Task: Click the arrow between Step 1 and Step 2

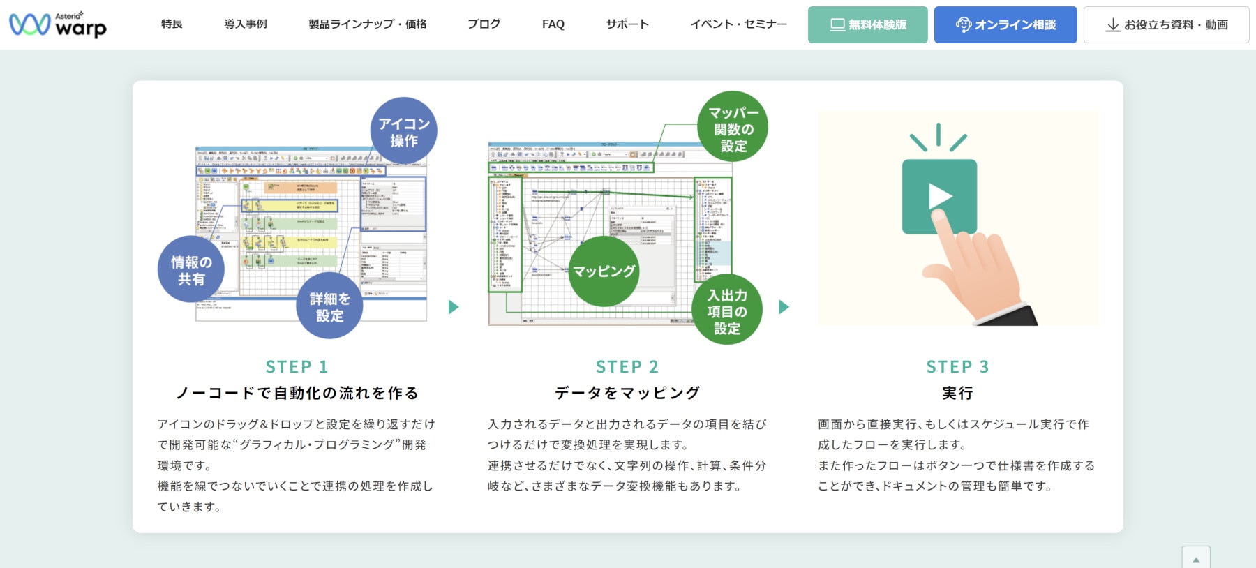Action: coord(454,307)
